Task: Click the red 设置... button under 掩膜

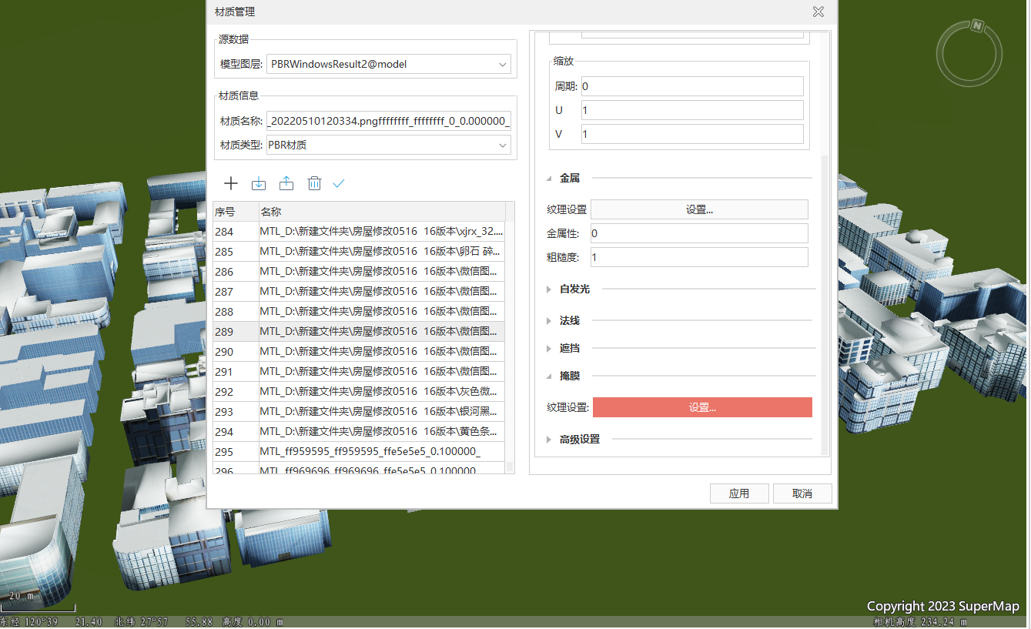Action: point(702,407)
